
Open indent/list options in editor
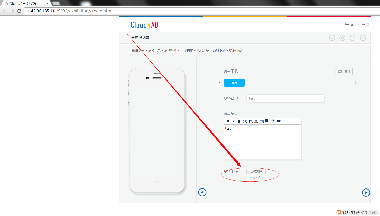273,121
